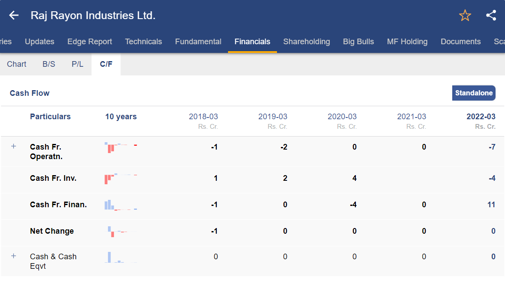
Task: Select the Fundamental tab
Action: tap(198, 42)
